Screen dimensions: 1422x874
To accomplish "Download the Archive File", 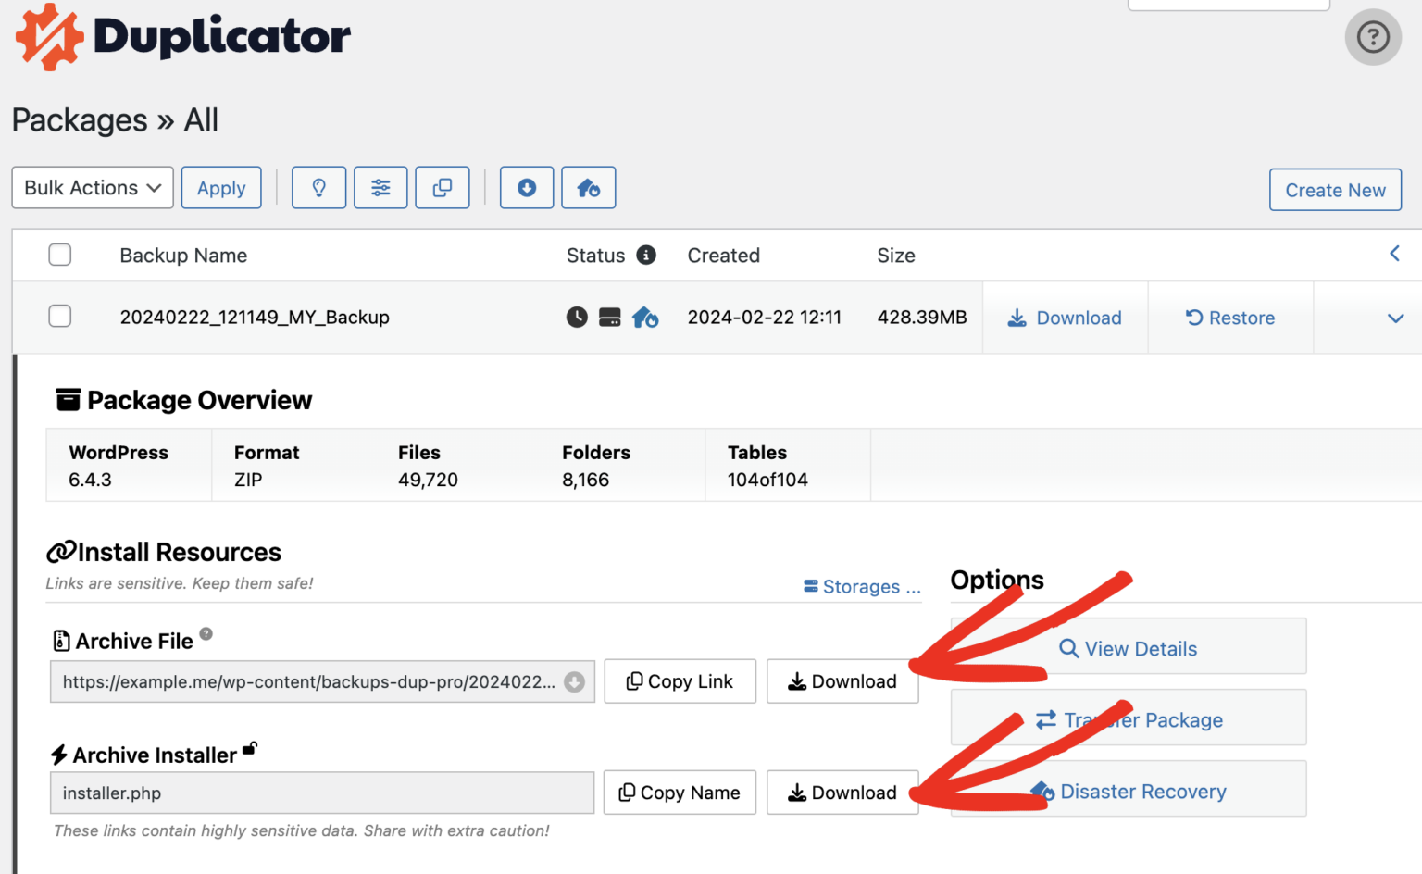I will (x=842, y=681).
